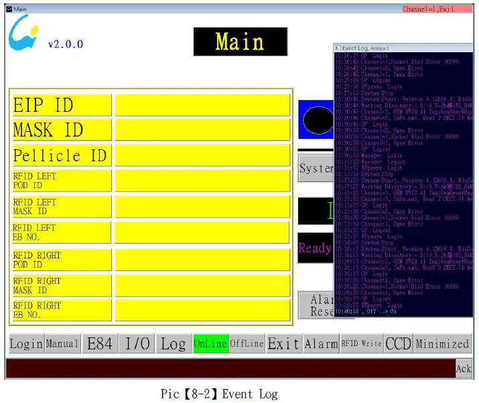Screen dimensions: 479x403
Task: Click the Pellicle ID label
Action: pyautogui.click(x=62, y=155)
